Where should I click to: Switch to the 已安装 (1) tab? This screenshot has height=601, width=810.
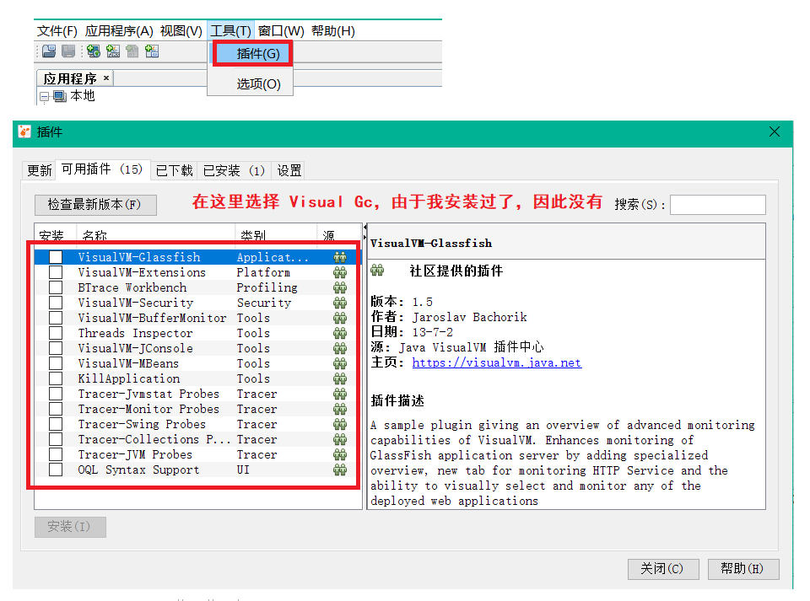pyautogui.click(x=234, y=170)
